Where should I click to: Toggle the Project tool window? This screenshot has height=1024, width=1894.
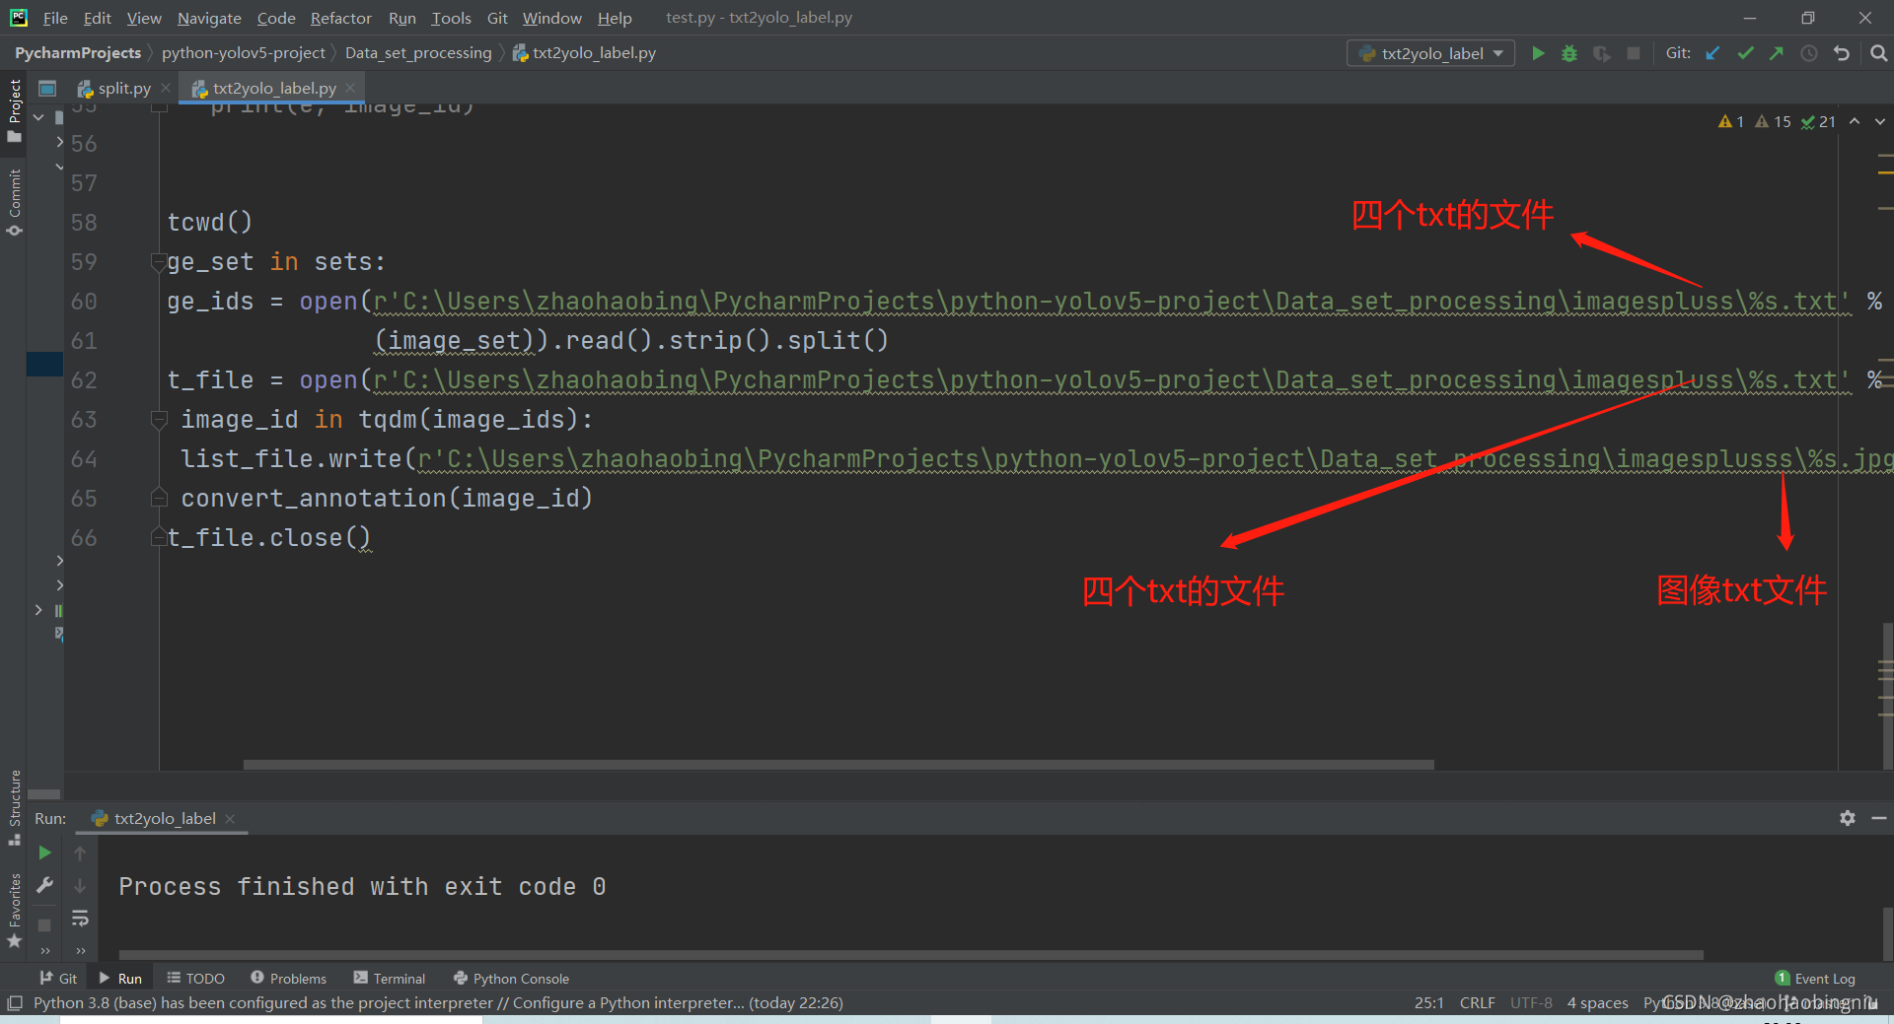click(14, 110)
